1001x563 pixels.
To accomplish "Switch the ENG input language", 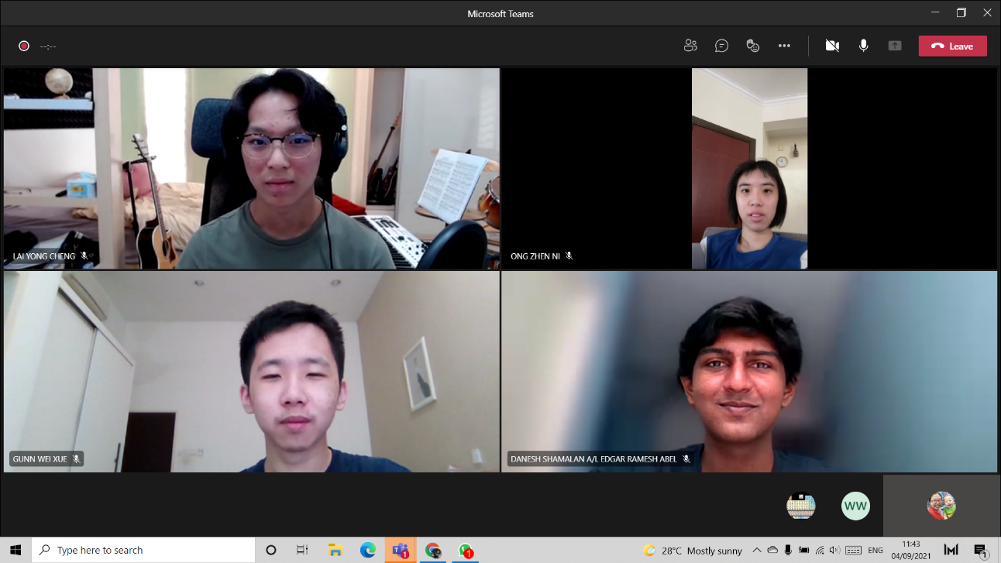I will point(875,551).
